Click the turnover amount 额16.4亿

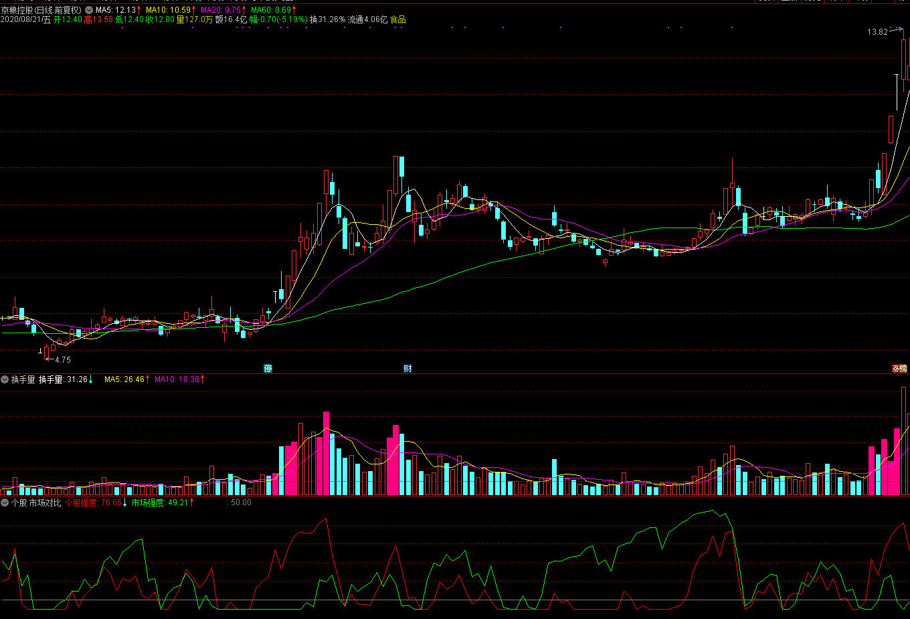point(231,19)
